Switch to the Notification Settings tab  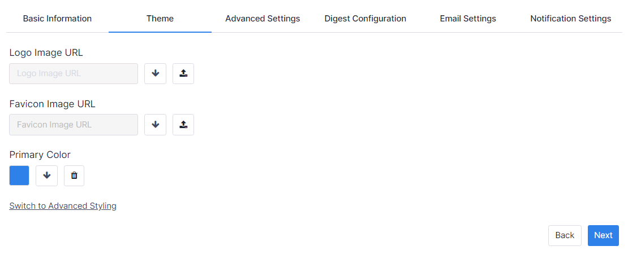click(x=570, y=19)
